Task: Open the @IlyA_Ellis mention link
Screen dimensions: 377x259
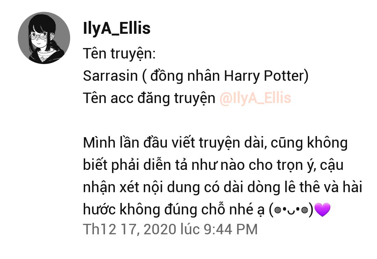Action: tap(255, 98)
